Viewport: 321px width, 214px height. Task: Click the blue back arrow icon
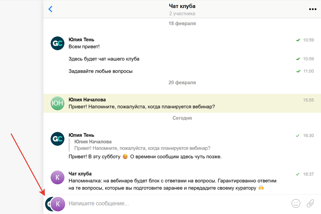point(50,9)
